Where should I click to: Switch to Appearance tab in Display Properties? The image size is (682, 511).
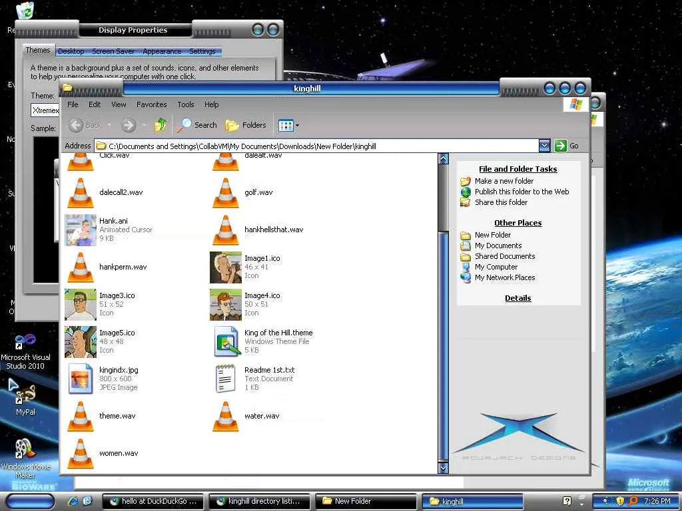point(162,51)
